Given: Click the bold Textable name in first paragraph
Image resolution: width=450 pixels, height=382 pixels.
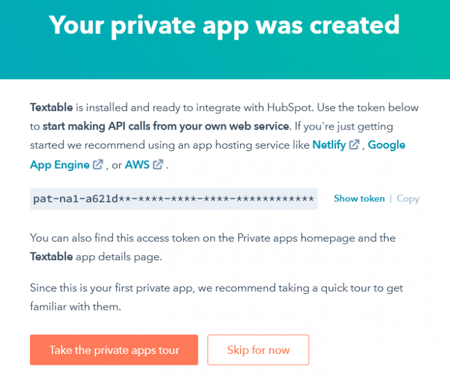Looking at the screenshot, I should [x=52, y=107].
